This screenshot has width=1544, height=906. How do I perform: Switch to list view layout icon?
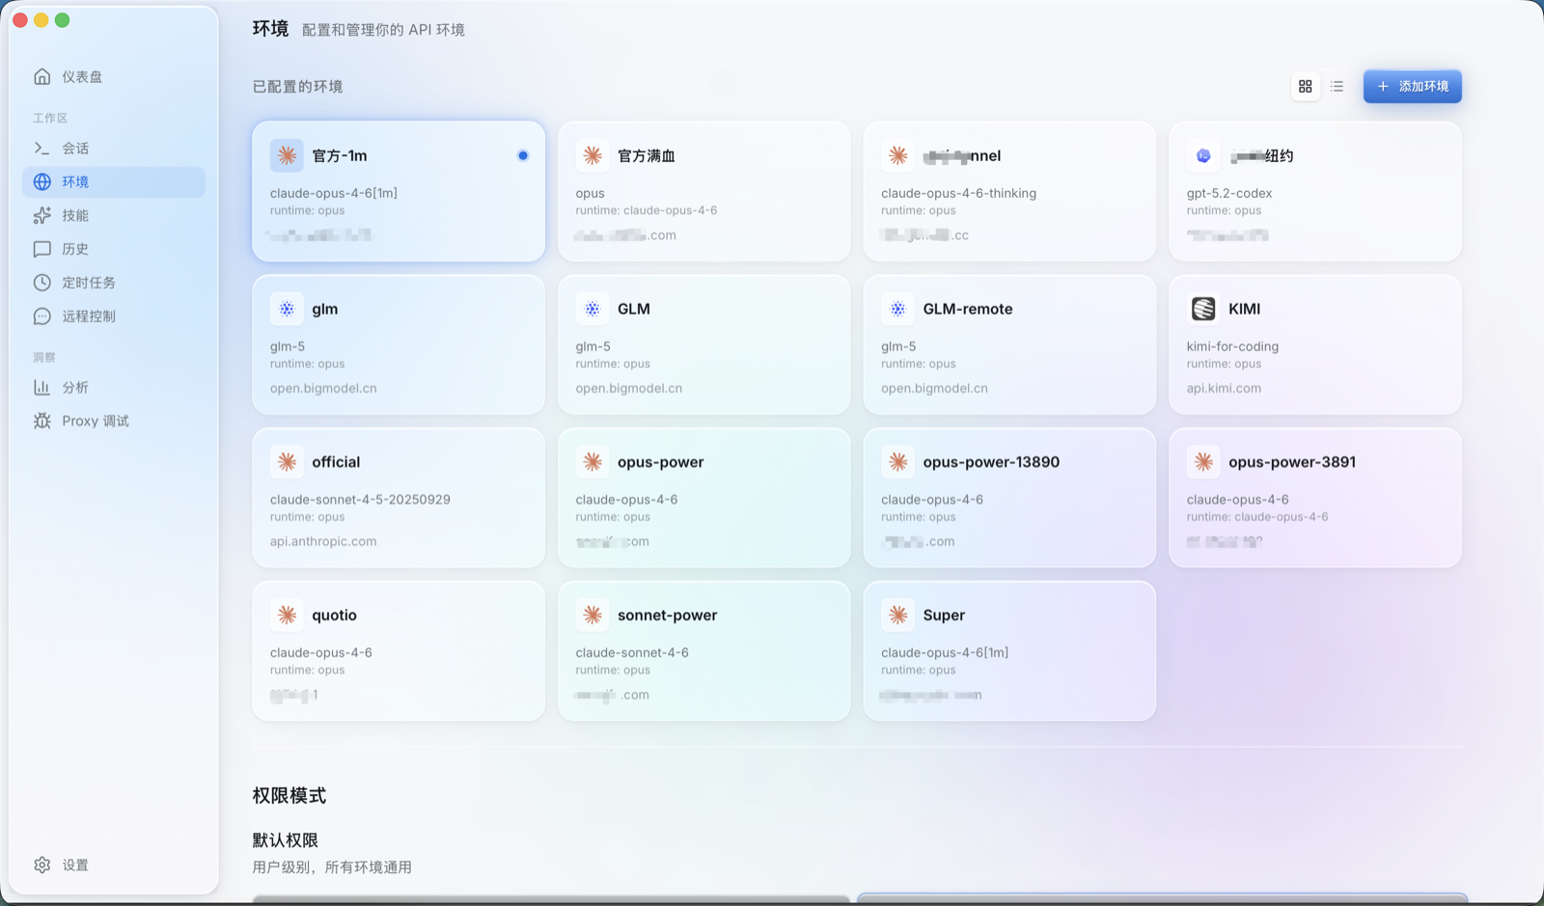1337,86
